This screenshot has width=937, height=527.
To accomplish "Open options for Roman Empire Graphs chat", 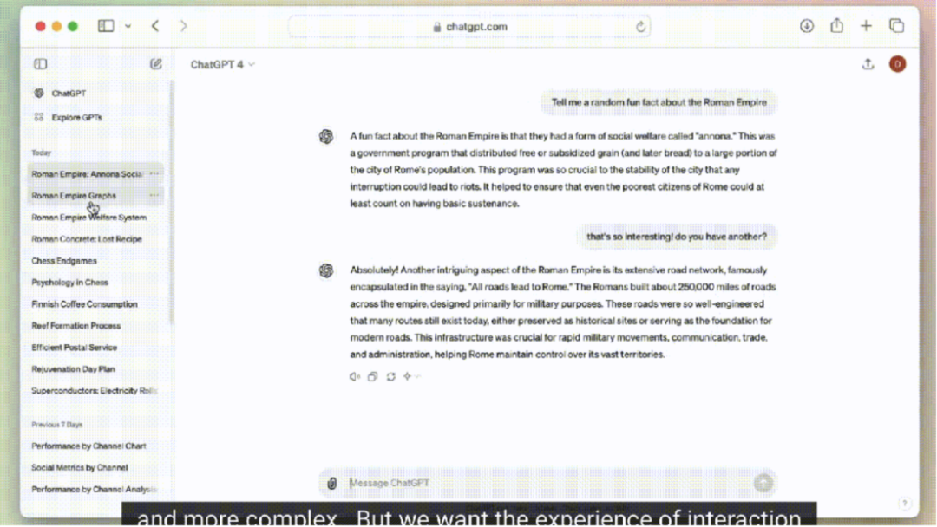I will coord(154,196).
